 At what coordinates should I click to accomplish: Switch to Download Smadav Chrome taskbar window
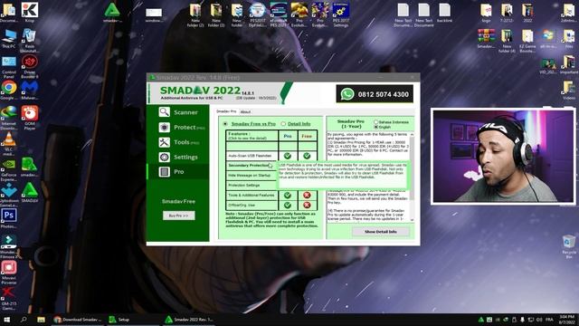pyautogui.click(x=77, y=320)
